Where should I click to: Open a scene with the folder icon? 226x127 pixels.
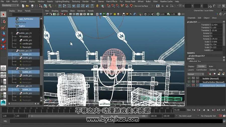27,6
